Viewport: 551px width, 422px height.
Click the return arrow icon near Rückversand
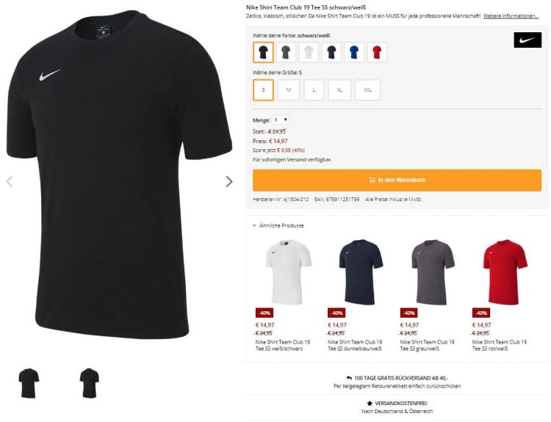click(349, 378)
